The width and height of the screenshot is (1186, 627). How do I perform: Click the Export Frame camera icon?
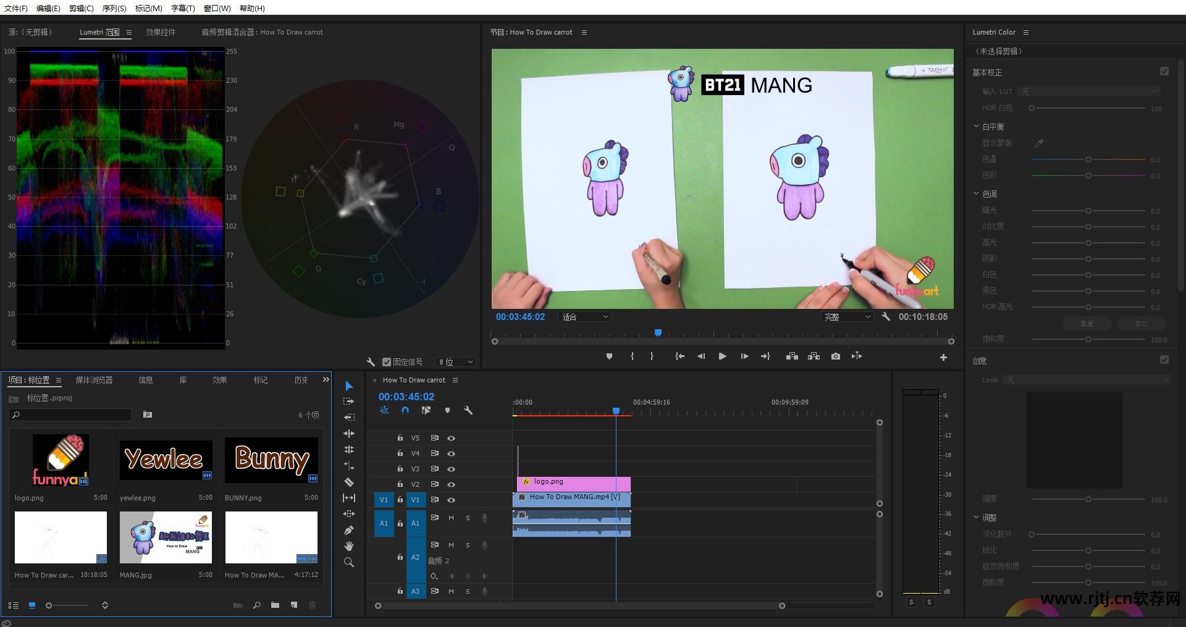point(835,356)
